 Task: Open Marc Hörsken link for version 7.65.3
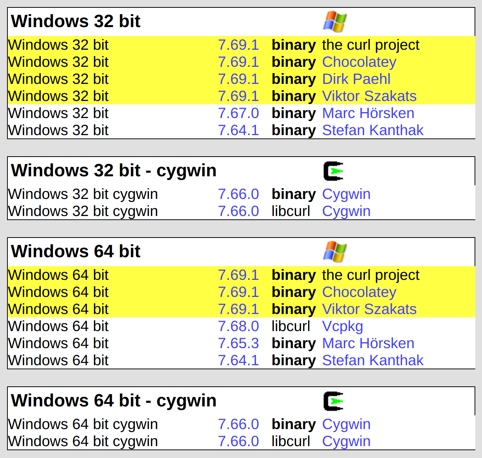(368, 343)
